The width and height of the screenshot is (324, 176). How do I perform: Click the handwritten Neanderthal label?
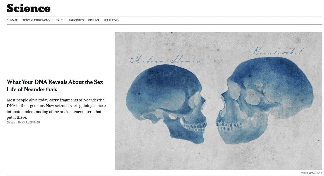[x=276, y=51]
